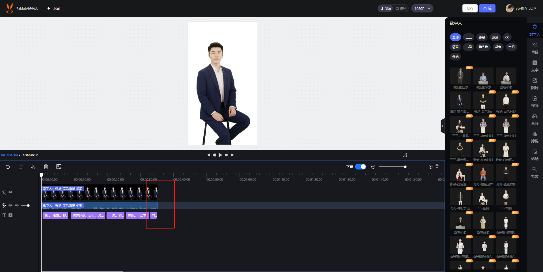The image size is (543, 272).
Task: Select the 清晨 filter tab
Action: tap(455, 47)
